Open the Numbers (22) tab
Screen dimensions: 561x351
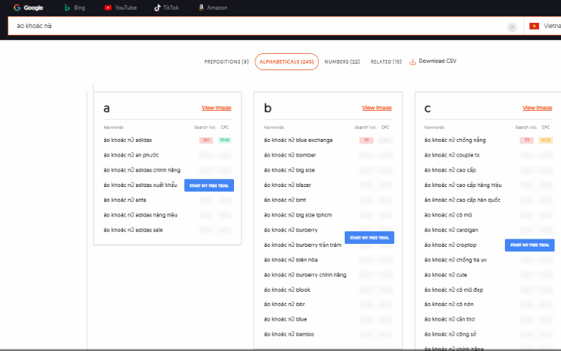[342, 61]
